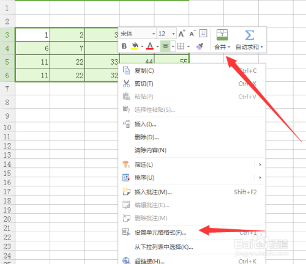The width and height of the screenshot is (306, 264).
Task: Click the 自动求和 label button
Action: pyautogui.click(x=247, y=47)
